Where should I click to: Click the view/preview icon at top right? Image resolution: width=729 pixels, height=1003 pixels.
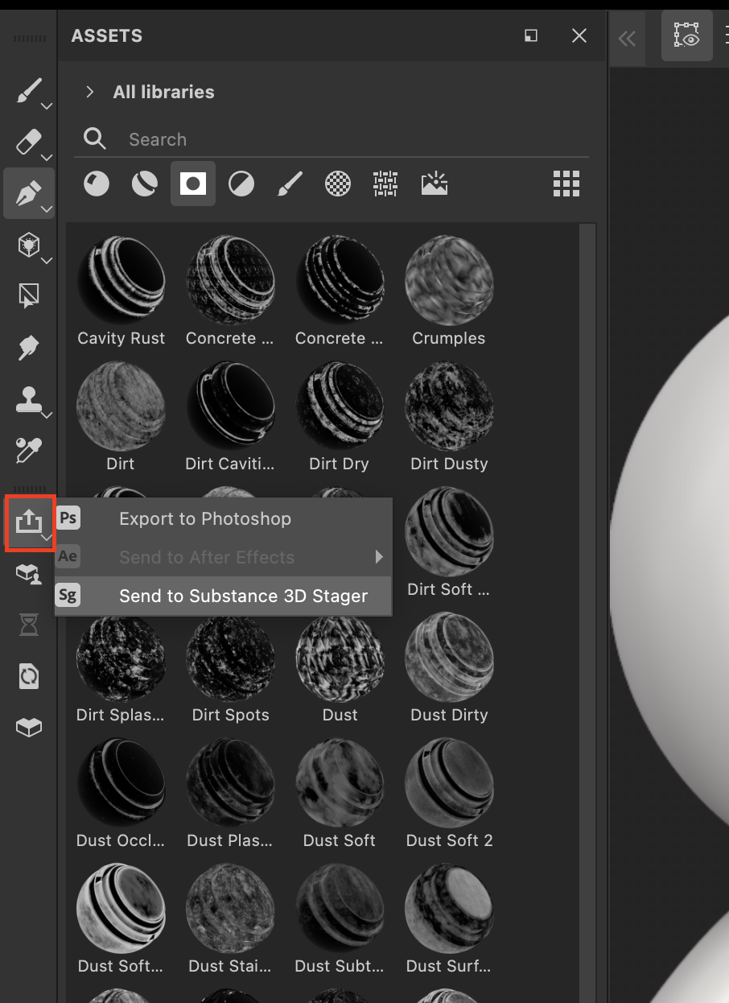click(686, 35)
